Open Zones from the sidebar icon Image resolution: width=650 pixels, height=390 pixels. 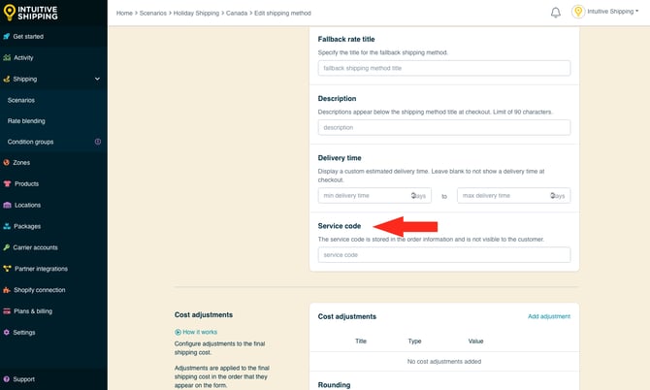pos(8,163)
